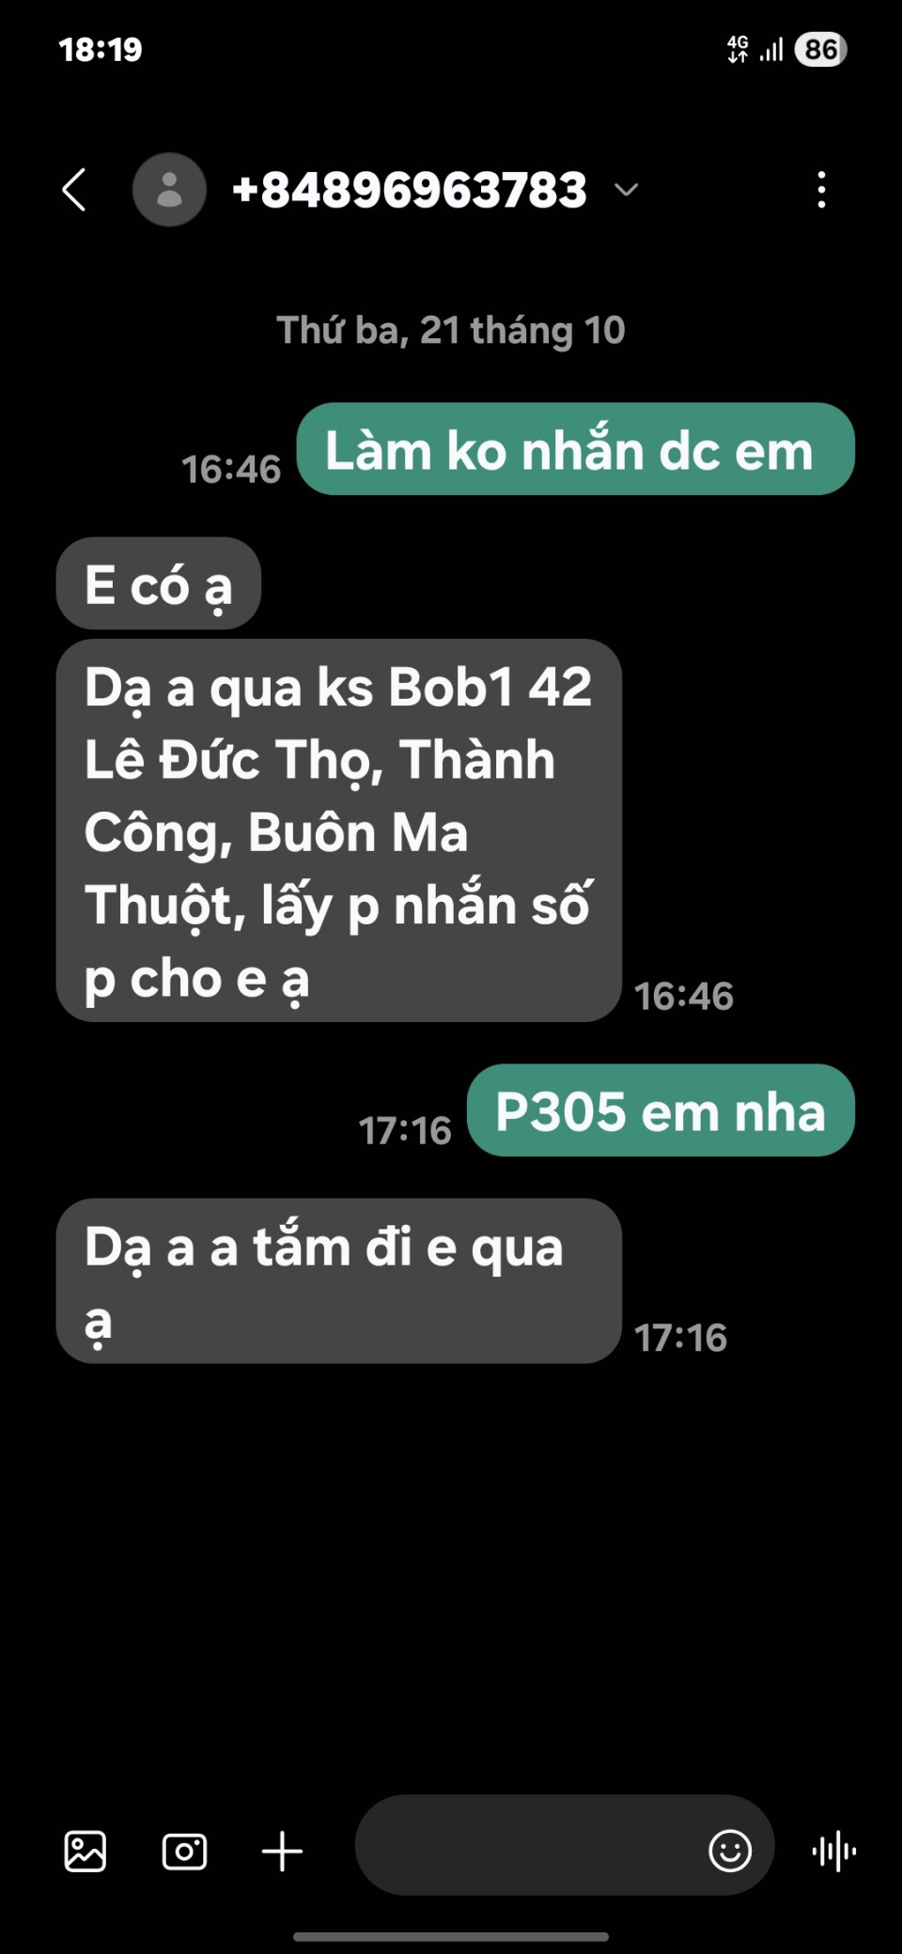Tap the hotel address message bubble
The image size is (902, 1954).
339,830
